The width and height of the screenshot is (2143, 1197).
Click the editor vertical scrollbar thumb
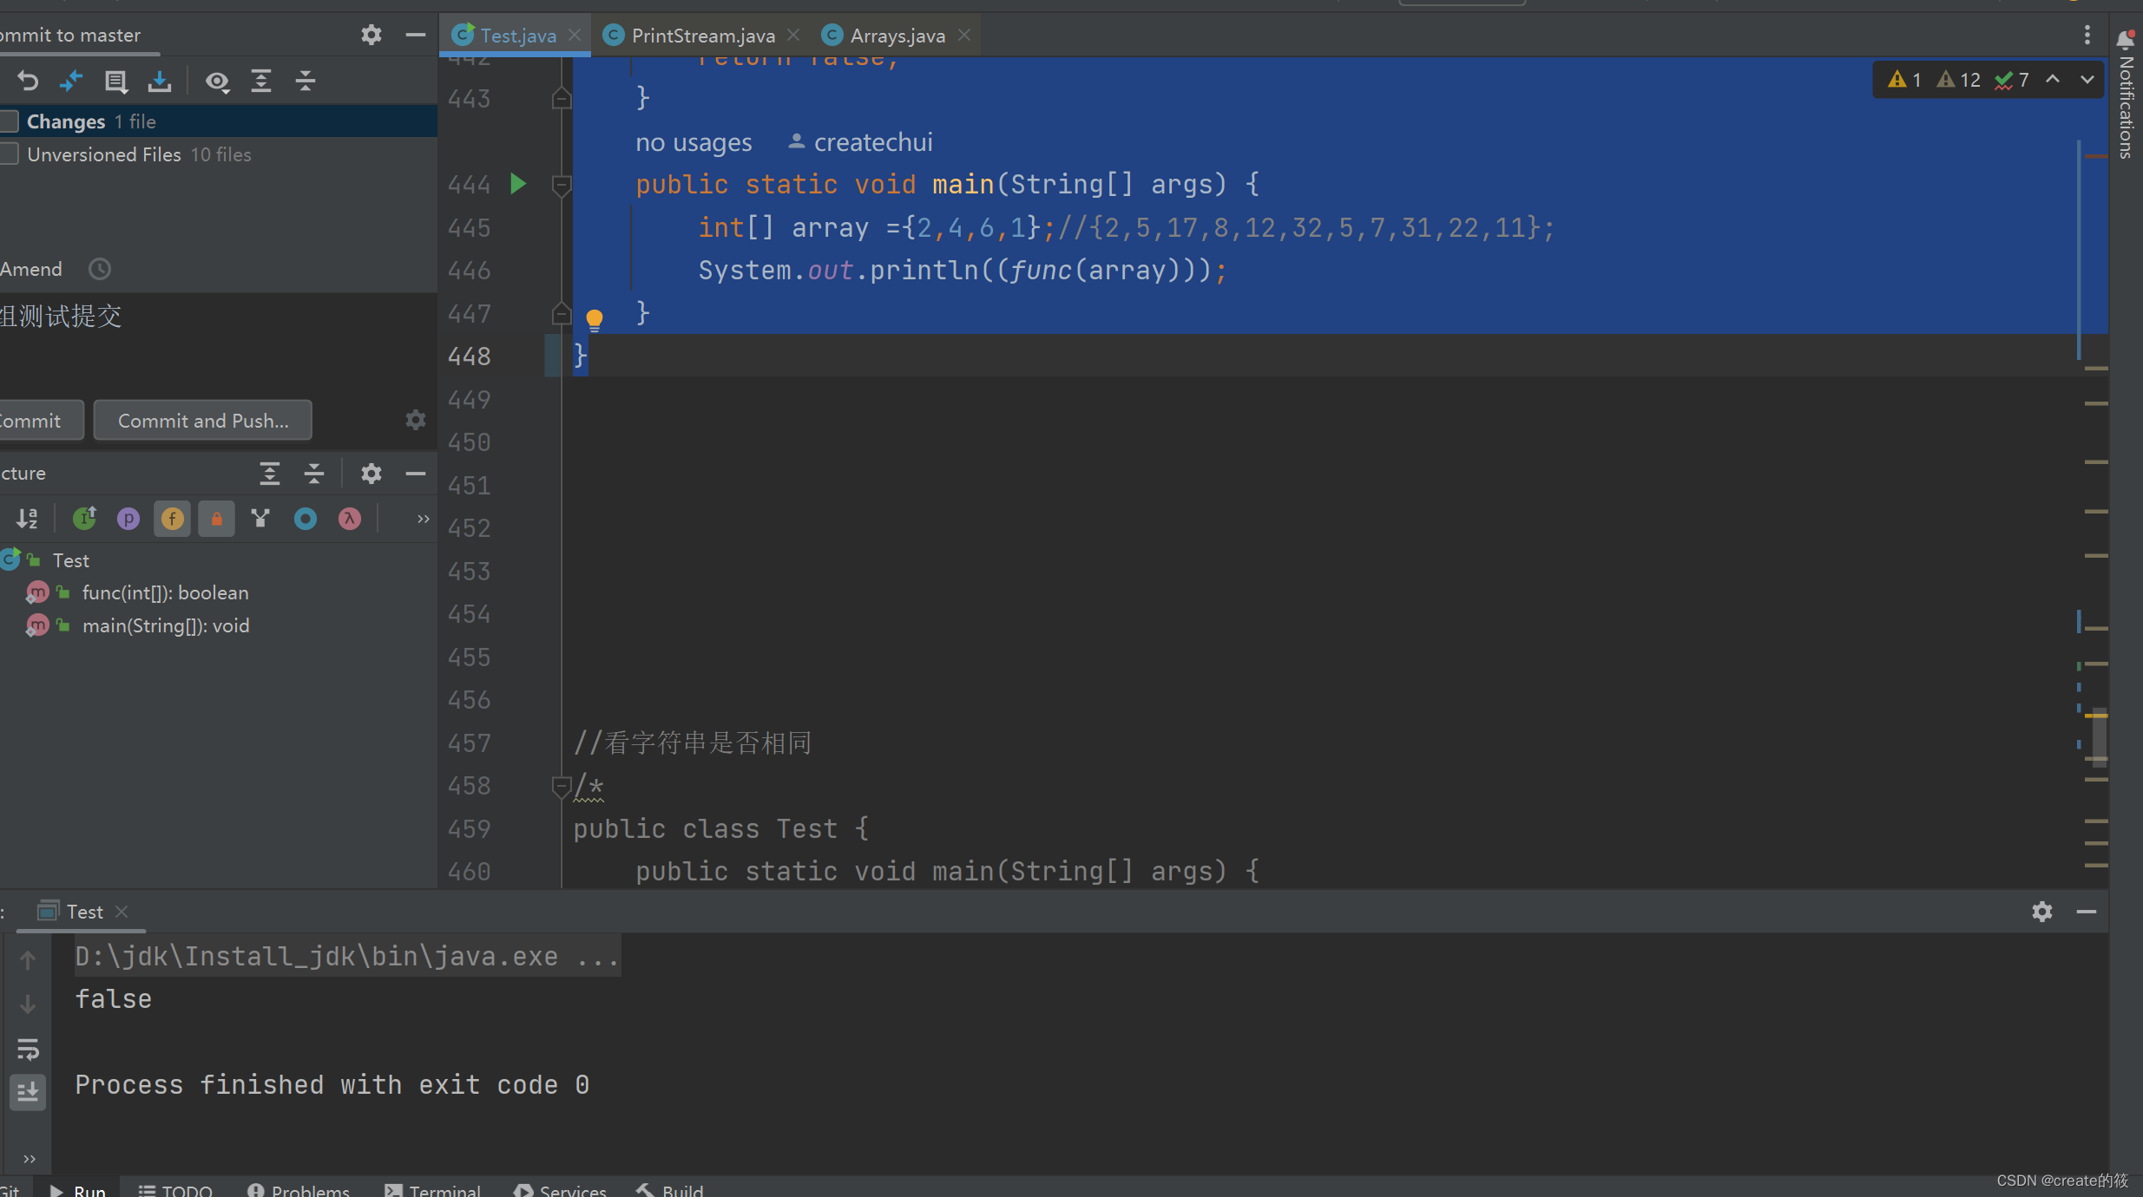tap(2099, 737)
